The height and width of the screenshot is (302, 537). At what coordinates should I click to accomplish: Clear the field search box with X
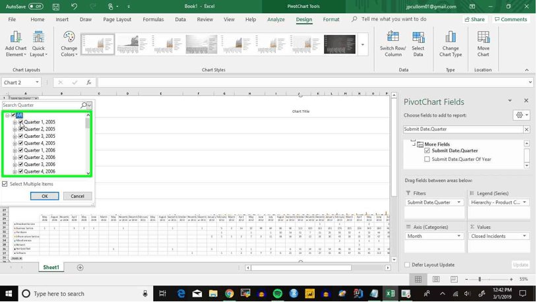[526, 129]
